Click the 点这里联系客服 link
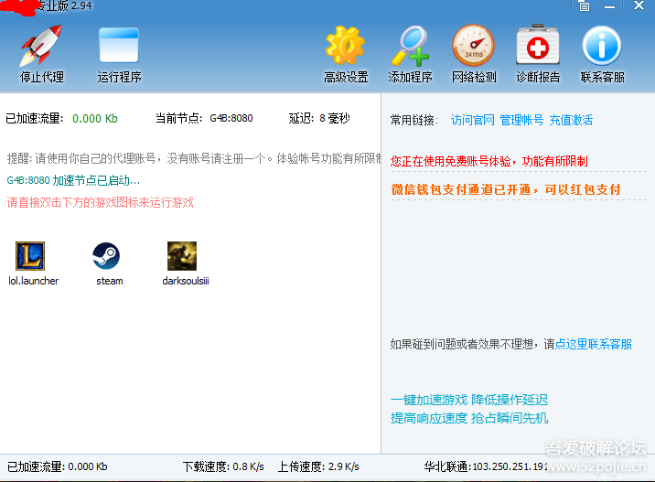Screen dimensions: 655x482 (593, 345)
